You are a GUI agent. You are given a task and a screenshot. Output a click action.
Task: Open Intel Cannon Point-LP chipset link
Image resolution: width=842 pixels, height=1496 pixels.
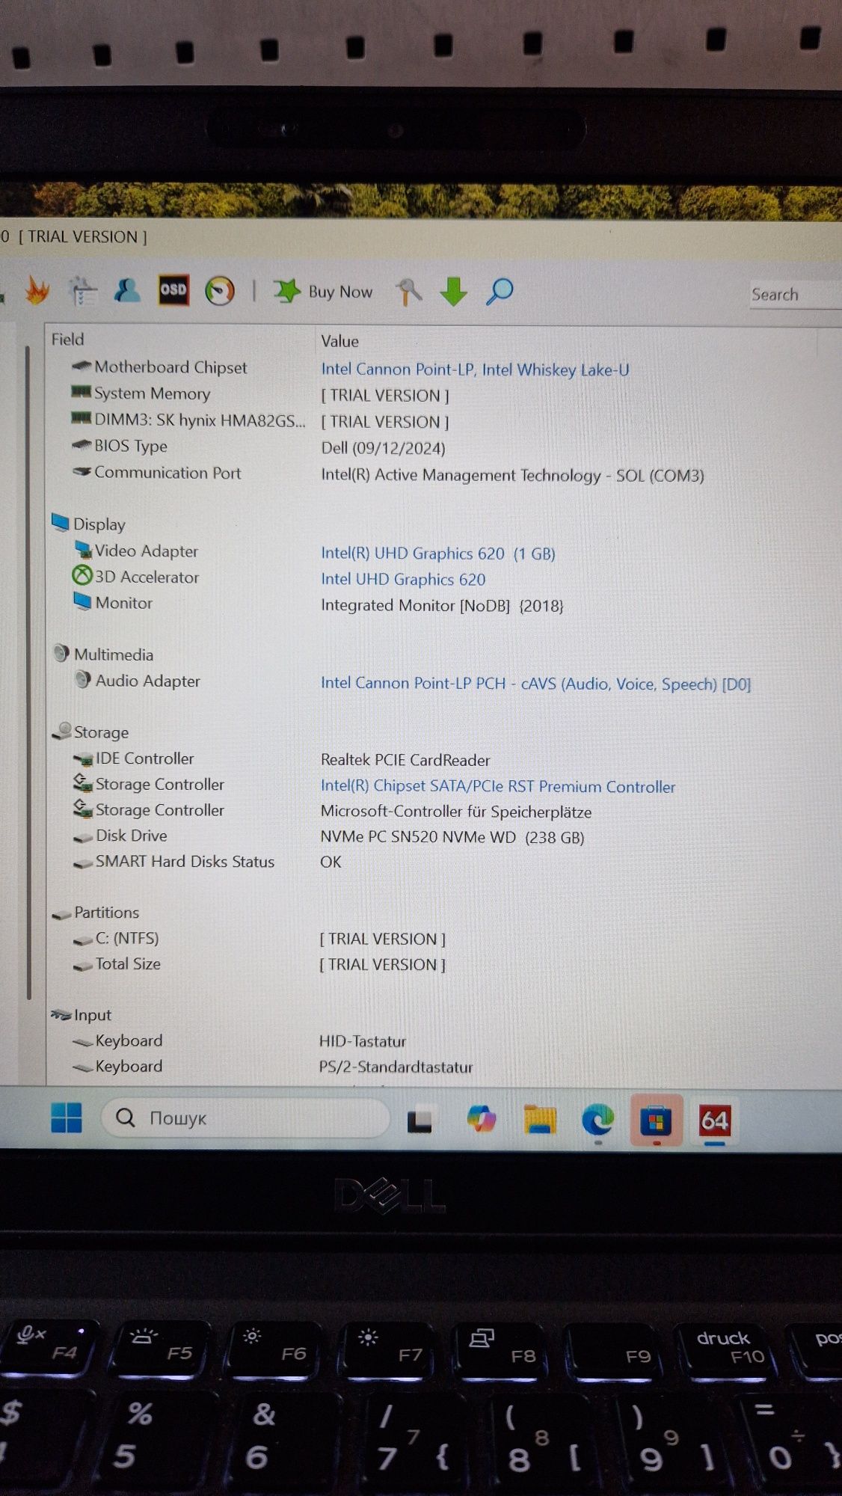475,370
